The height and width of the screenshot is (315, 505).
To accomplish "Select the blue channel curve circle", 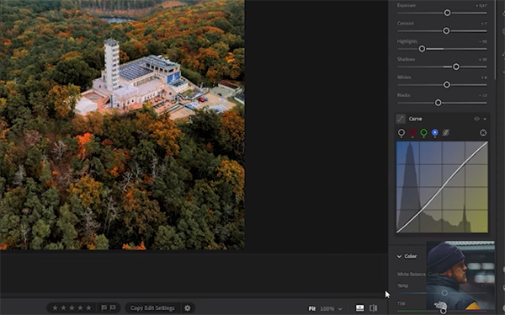I will pyautogui.click(x=435, y=132).
